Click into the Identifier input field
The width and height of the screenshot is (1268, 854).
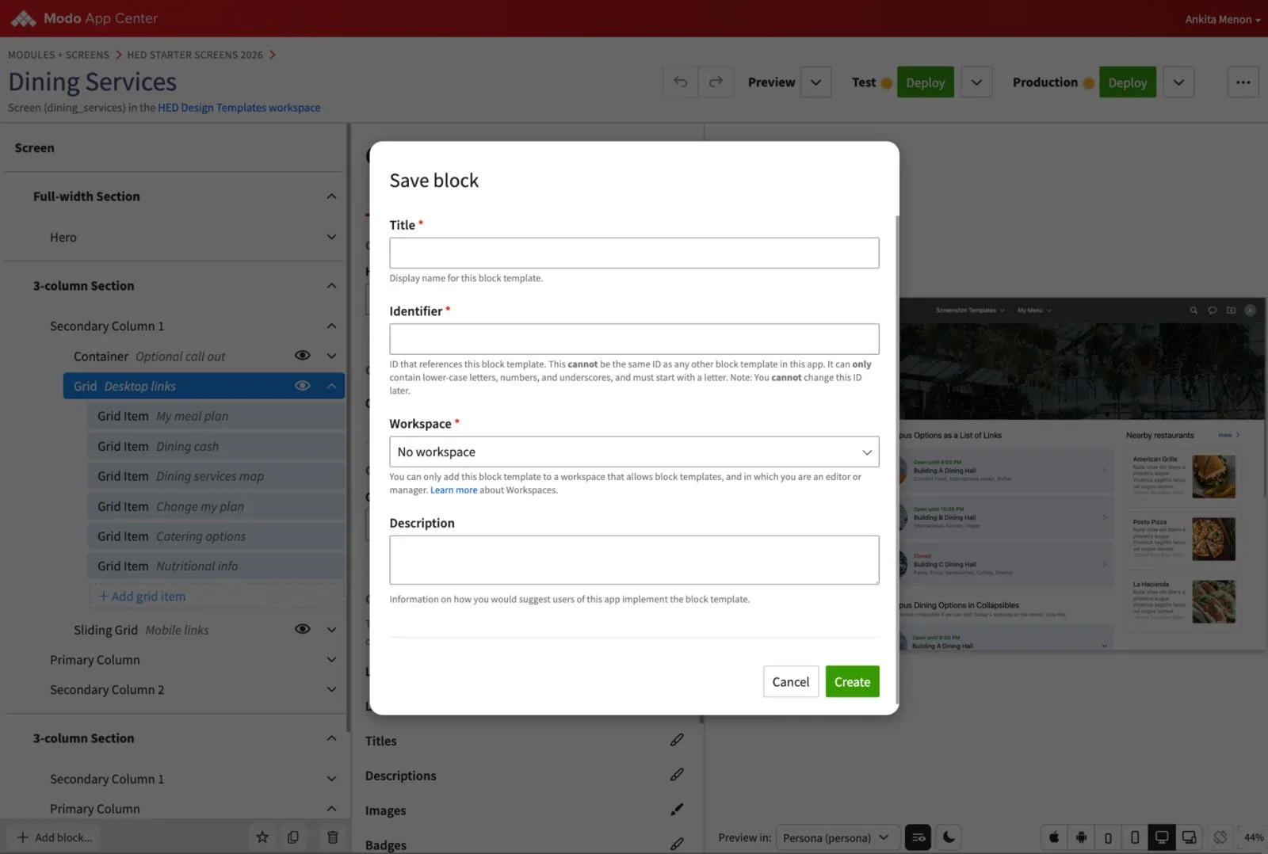pos(634,339)
